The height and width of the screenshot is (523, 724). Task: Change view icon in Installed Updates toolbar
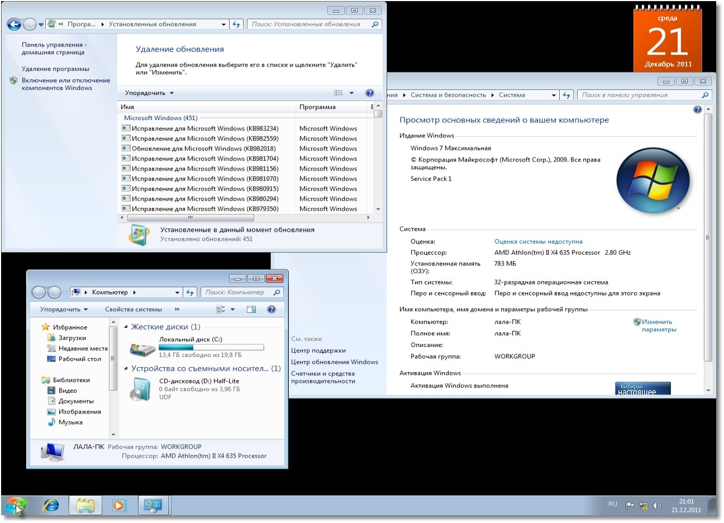pos(339,93)
